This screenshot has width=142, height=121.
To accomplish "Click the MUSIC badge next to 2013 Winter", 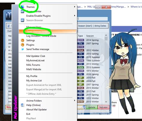I will tap(81, 102).
